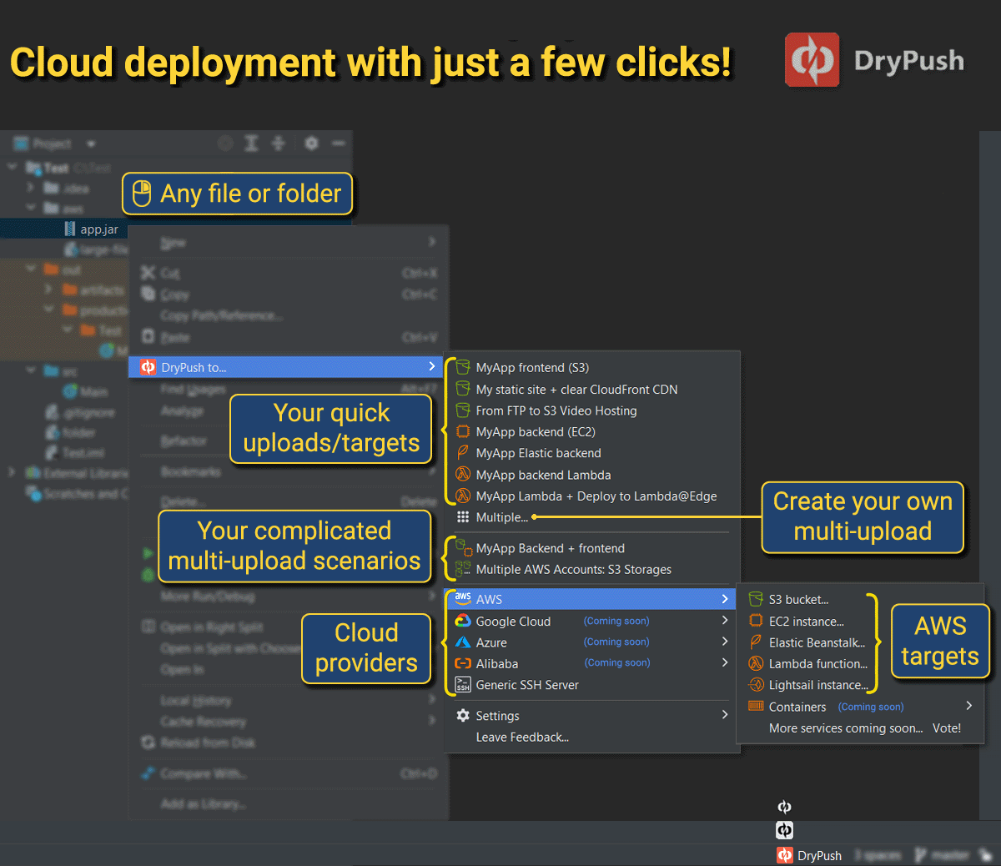Open Leave Feedback... entry
The image size is (1001, 866).
click(x=522, y=738)
